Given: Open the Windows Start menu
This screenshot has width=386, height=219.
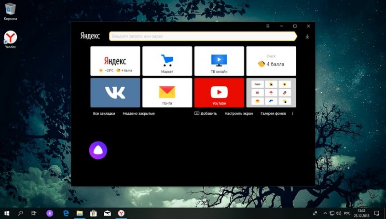Looking at the screenshot, I should pyautogui.click(x=7, y=213).
